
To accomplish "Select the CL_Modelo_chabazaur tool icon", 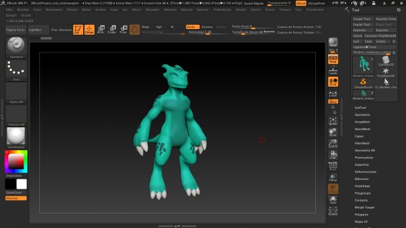I will [x=386, y=84].
